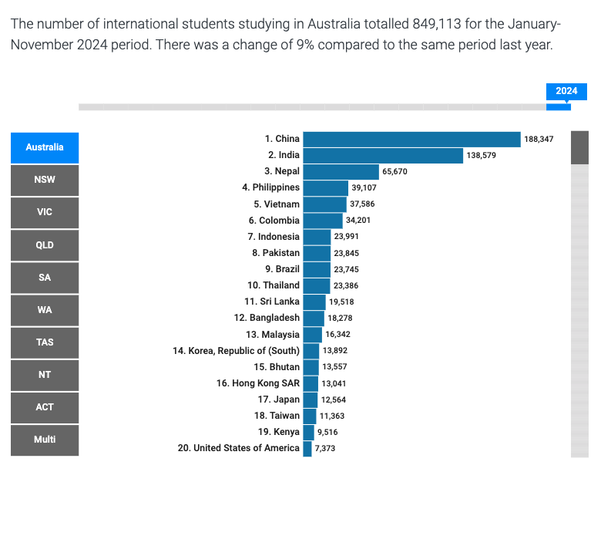Image resolution: width=611 pixels, height=536 pixels.
Task: Click the Colombia bar
Action: 322,221
